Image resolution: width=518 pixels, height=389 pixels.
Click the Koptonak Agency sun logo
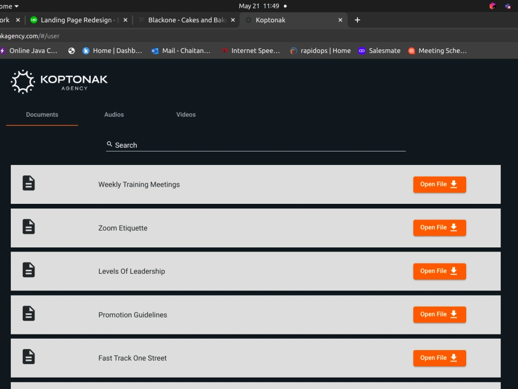[23, 82]
